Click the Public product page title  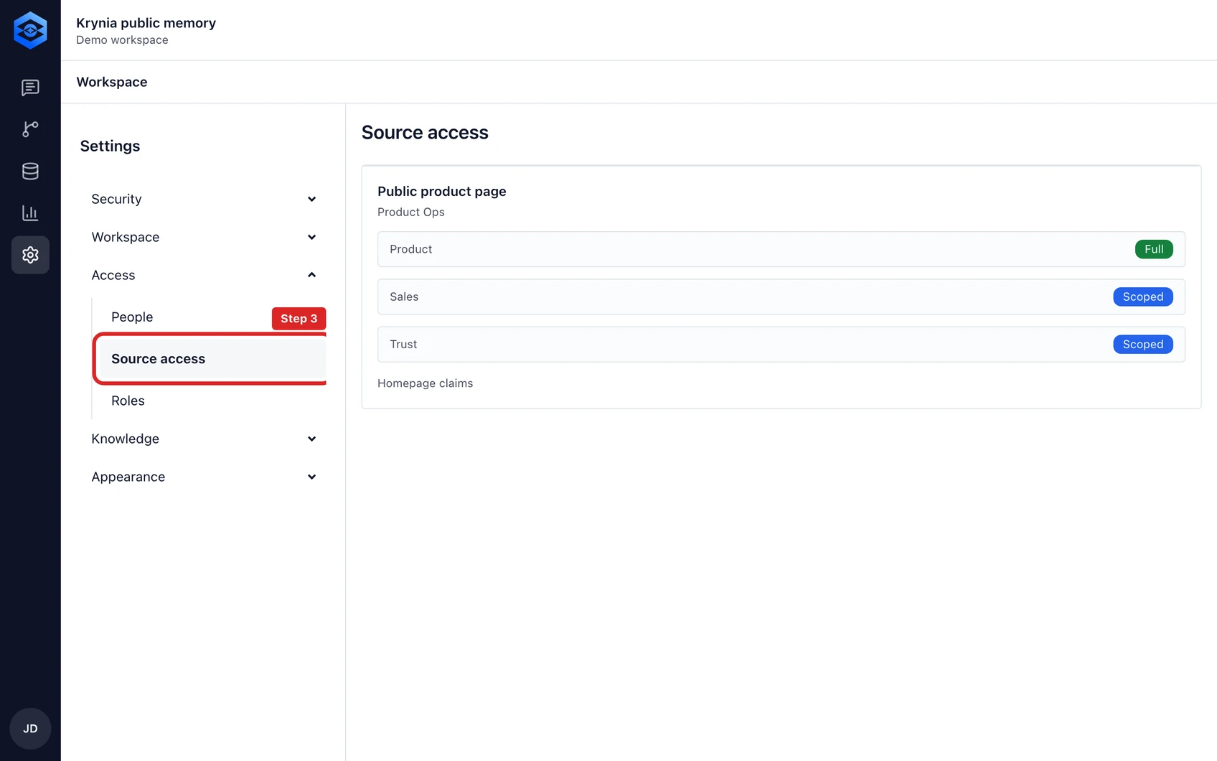tap(442, 191)
